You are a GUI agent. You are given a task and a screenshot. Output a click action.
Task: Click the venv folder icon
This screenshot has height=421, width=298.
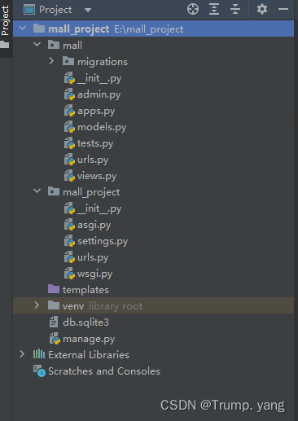coord(54,305)
